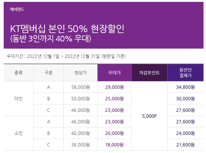206x153 pixels.
Task: Click 23,000원 discounted price for 소인 A
Action: point(114,122)
